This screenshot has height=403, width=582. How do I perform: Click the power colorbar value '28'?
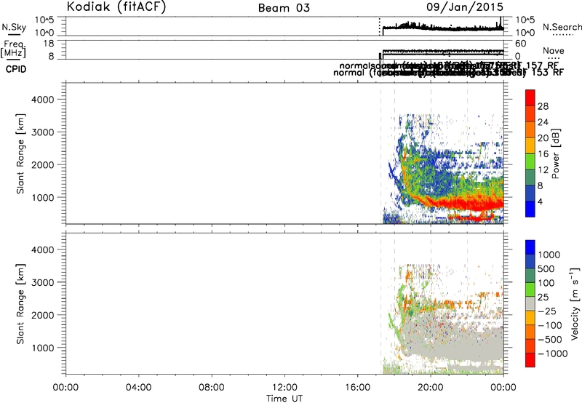[543, 106]
